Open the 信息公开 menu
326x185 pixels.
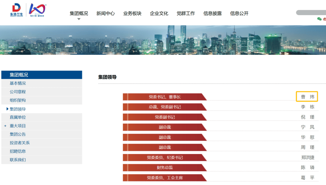(239, 13)
